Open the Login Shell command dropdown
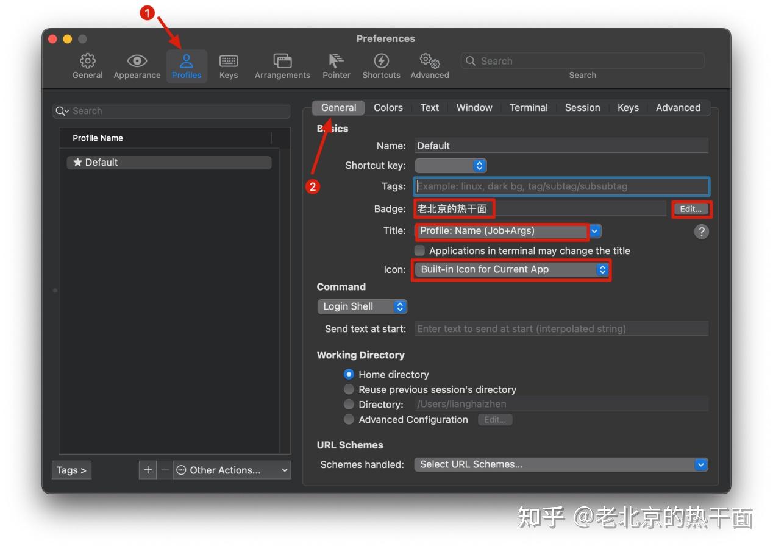773x549 pixels. coord(362,306)
